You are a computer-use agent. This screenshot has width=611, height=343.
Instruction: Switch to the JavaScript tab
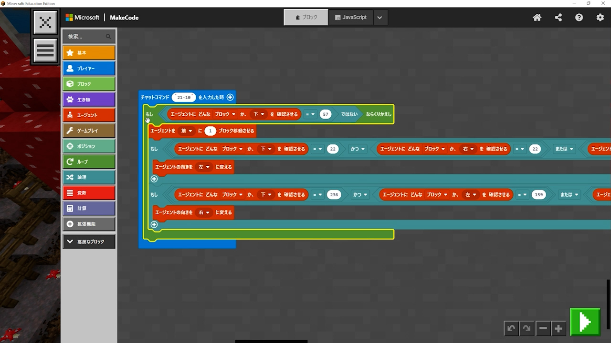coord(351,18)
